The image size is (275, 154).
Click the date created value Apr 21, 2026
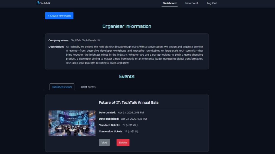[x=131, y=112]
